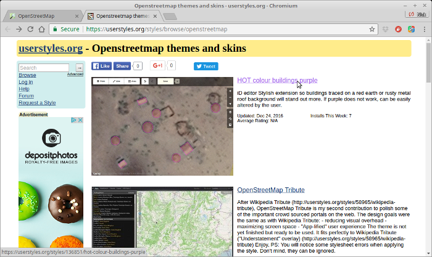Screen dimensions: 432x257
Task: View the Secure padlock site info
Action: point(66,29)
